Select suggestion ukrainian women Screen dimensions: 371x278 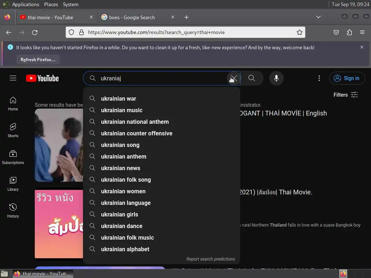pos(162,191)
